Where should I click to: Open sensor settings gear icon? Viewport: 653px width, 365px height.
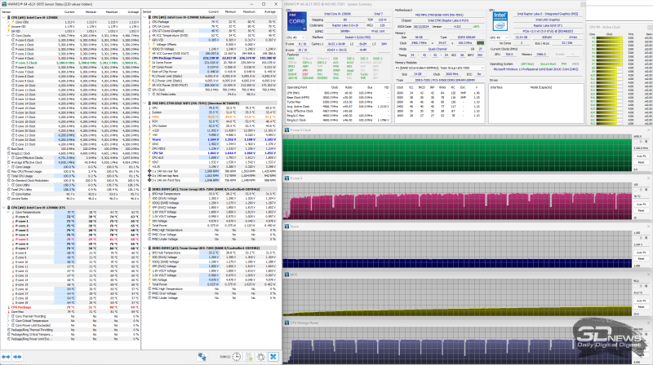tap(262, 356)
